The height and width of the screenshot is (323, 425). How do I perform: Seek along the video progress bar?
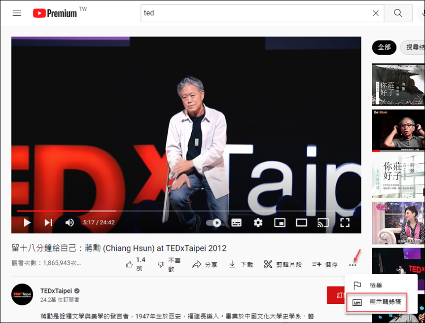click(x=186, y=211)
